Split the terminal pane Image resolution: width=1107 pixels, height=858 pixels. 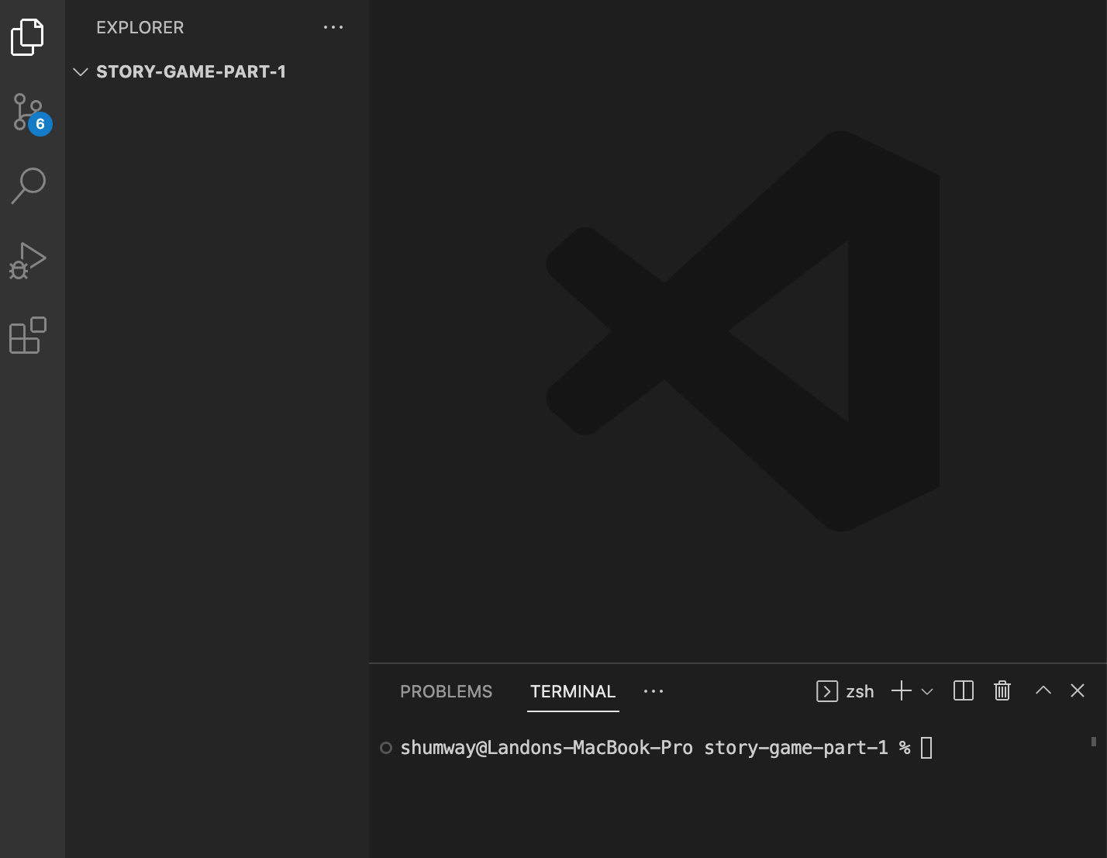[964, 690]
